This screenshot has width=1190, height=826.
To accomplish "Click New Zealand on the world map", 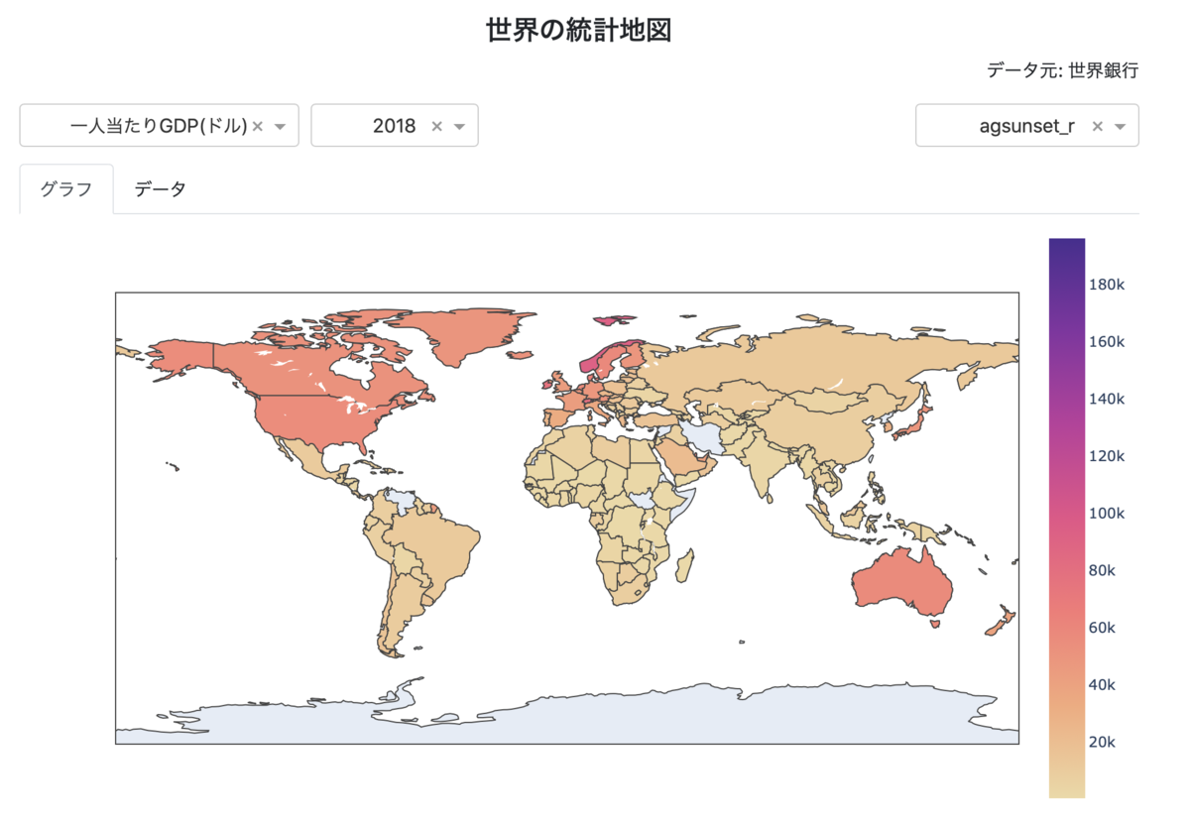I will (x=1000, y=623).
